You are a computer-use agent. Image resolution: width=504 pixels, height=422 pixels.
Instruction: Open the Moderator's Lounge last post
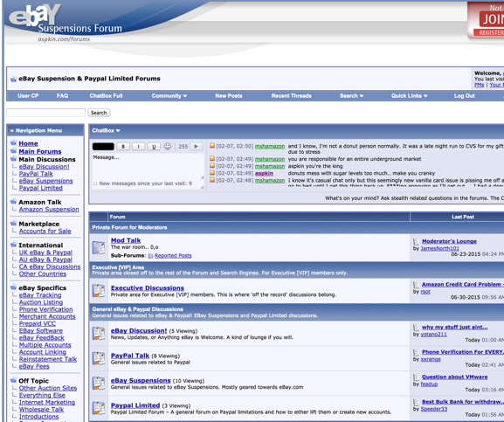click(x=449, y=241)
